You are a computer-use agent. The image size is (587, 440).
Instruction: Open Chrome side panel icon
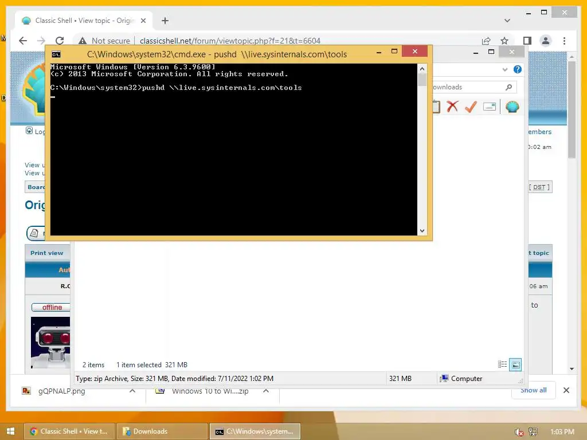point(527,41)
